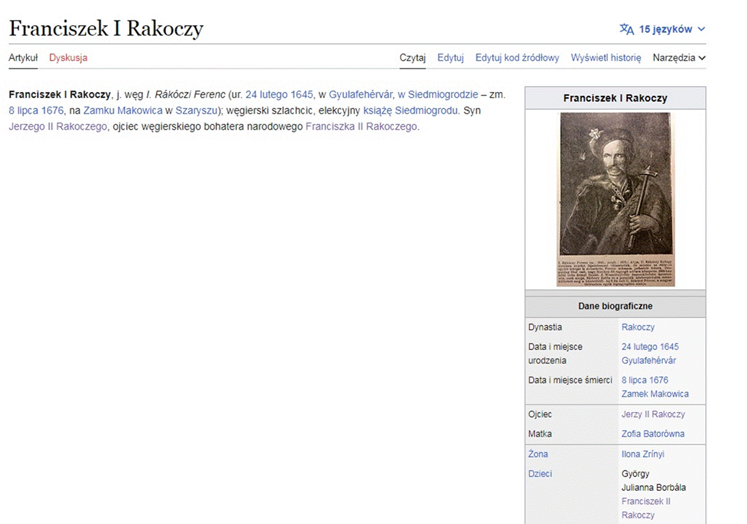This screenshot has height=524, width=747.
Task: Select the Czytaj tab
Action: coord(413,58)
